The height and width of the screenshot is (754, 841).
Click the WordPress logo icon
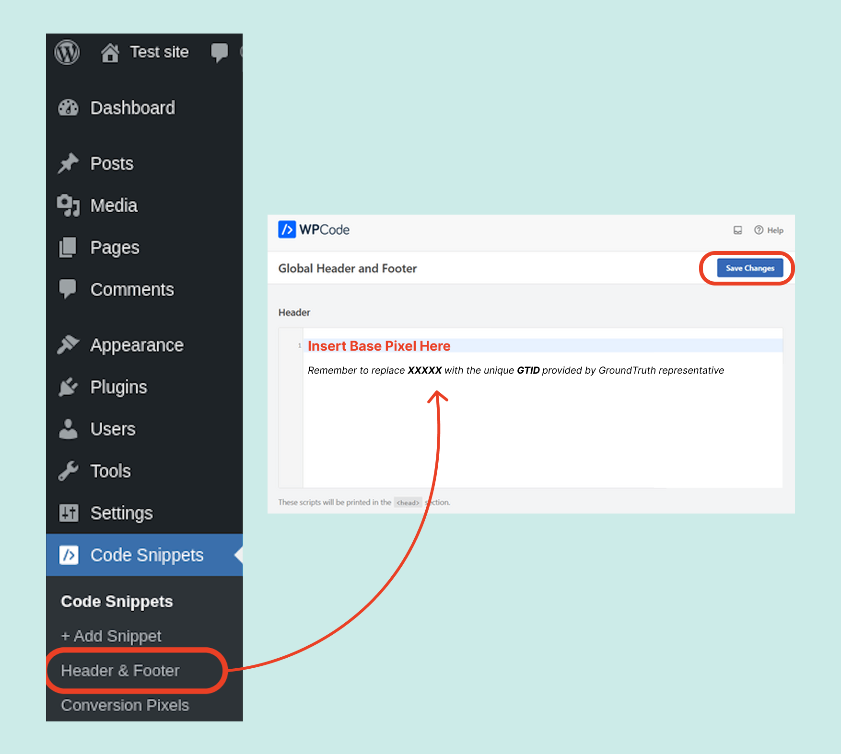pyautogui.click(x=67, y=52)
